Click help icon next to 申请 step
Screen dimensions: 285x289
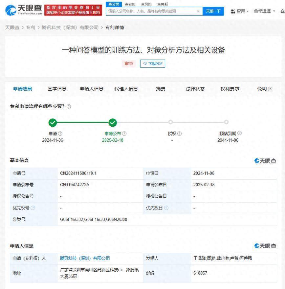point(60,134)
